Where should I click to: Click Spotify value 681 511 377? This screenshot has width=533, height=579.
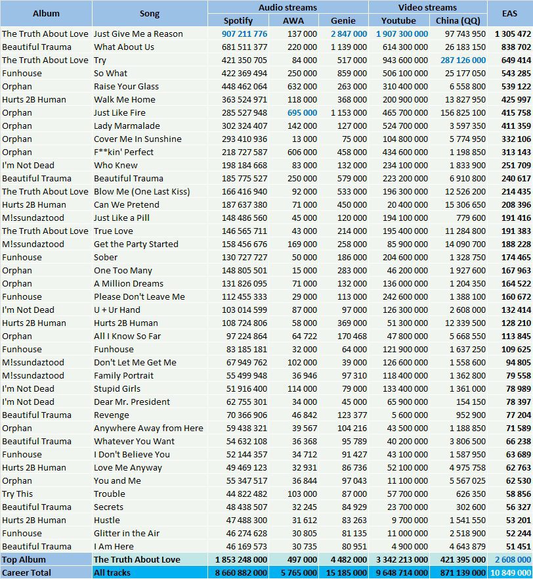pos(245,47)
